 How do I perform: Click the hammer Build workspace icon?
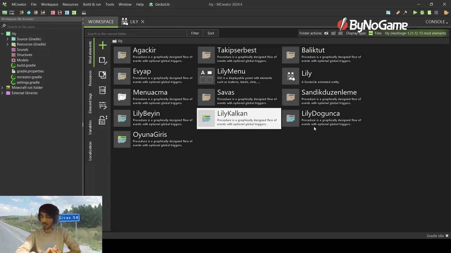coord(405,13)
